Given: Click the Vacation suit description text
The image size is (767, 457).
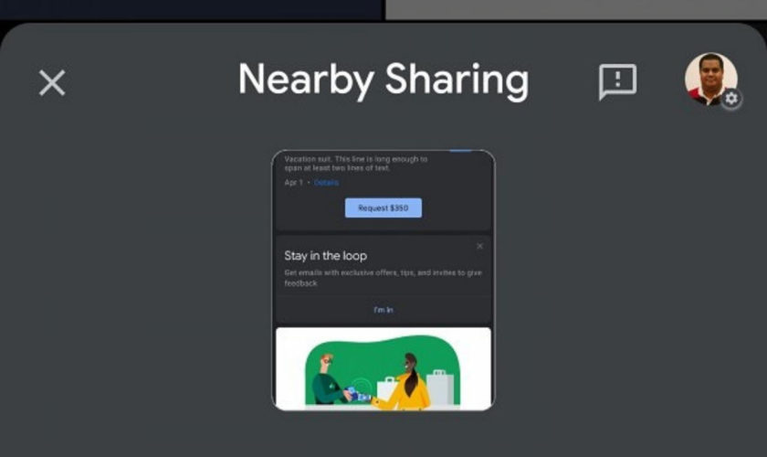Looking at the screenshot, I should pos(356,163).
